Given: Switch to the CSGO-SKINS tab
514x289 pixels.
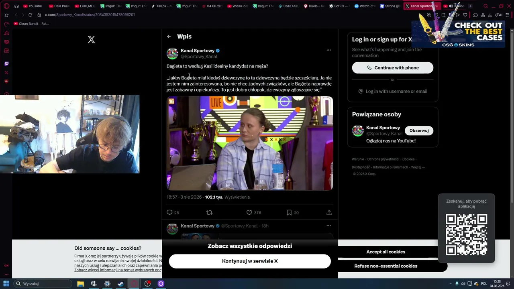Looking at the screenshot, I should (289, 6).
